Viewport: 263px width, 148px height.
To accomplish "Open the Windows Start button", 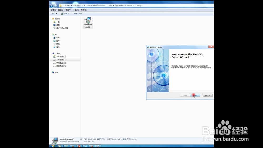I will point(53,146).
